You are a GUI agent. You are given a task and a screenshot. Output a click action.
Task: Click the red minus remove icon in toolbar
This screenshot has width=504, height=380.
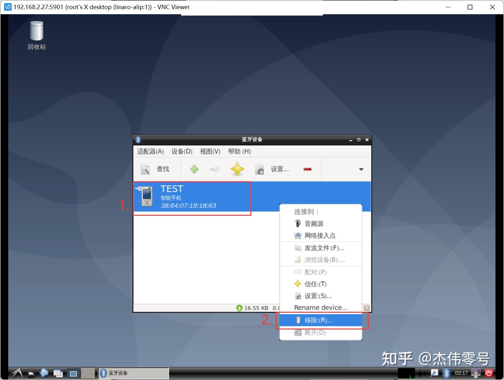307,169
